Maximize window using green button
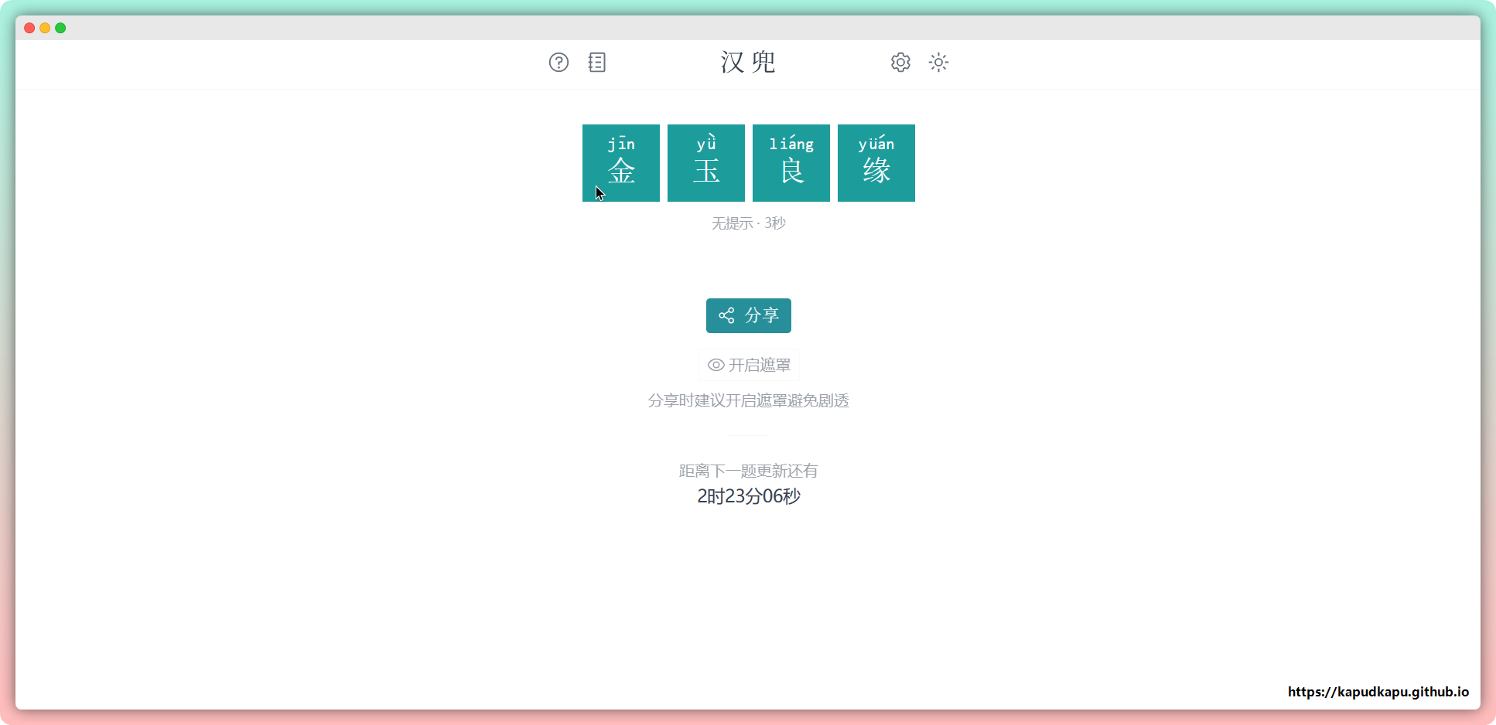 (60, 28)
